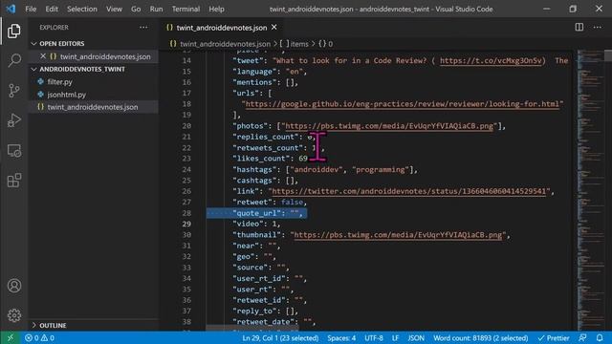Open the Edit menu

click(52, 9)
